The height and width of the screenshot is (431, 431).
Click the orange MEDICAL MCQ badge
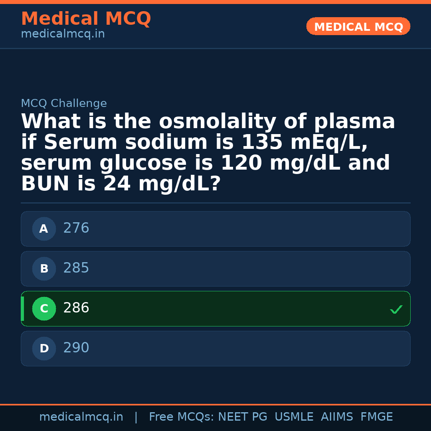(x=358, y=27)
